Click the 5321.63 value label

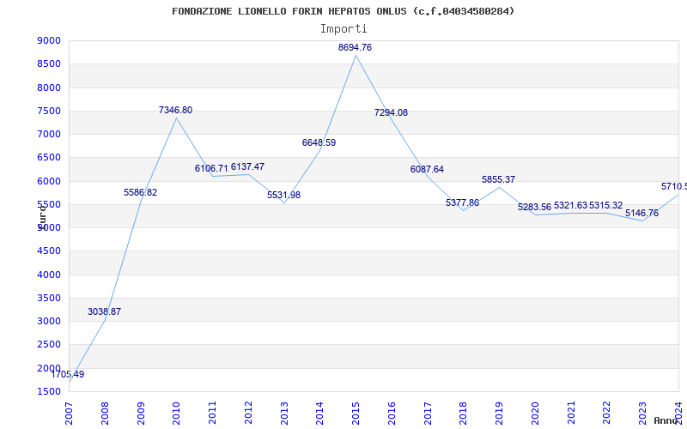click(x=570, y=205)
